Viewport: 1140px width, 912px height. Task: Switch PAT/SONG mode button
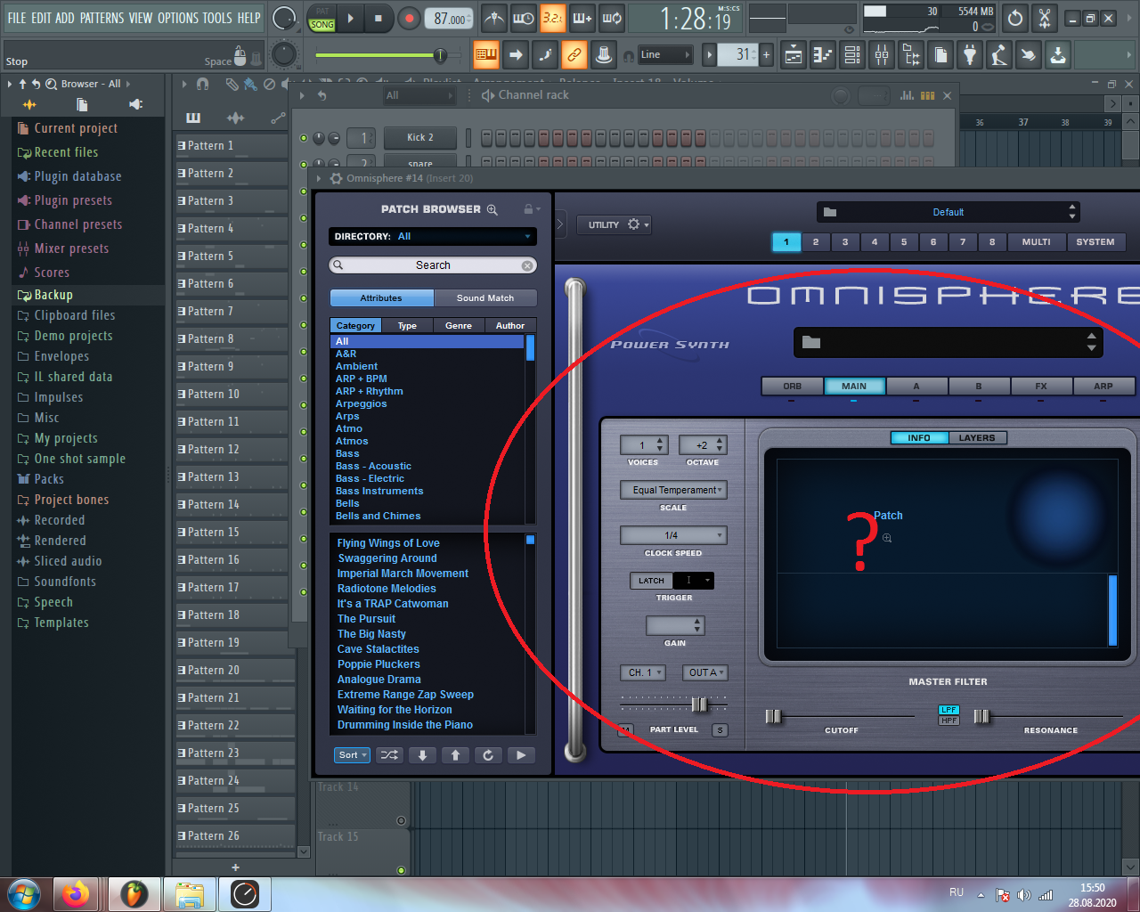tap(322, 19)
